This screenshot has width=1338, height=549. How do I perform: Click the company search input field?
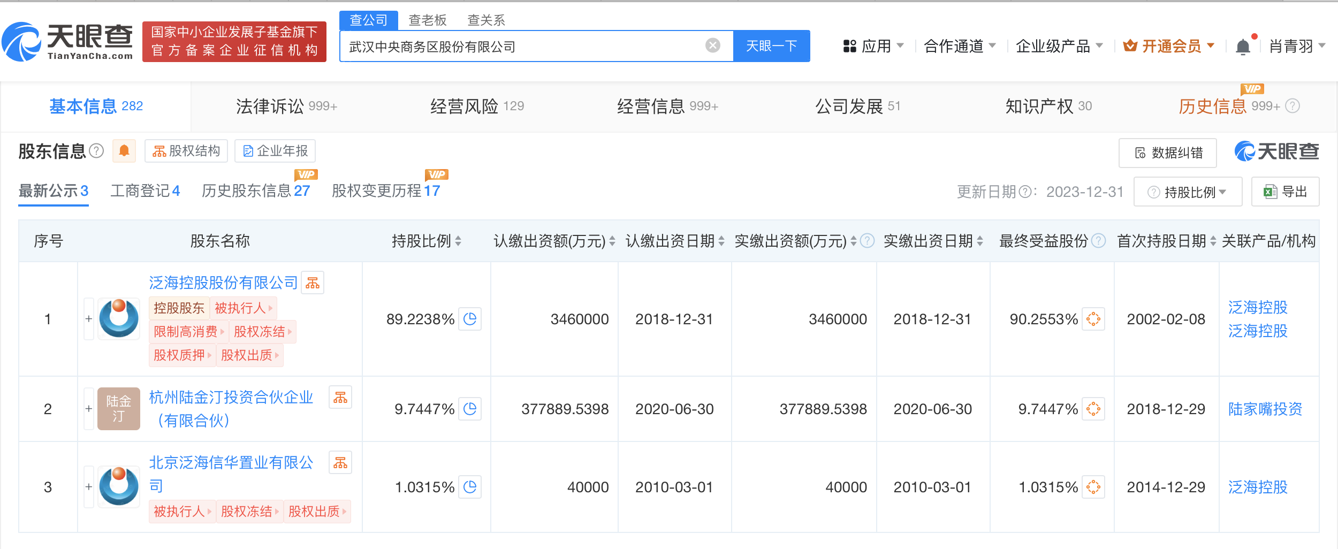[524, 47]
